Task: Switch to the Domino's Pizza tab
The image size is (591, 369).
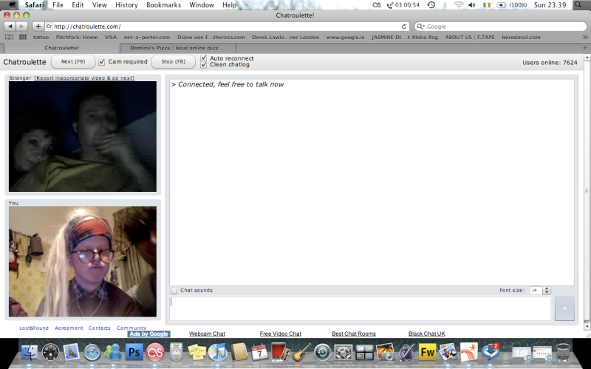Action: [x=177, y=48]
